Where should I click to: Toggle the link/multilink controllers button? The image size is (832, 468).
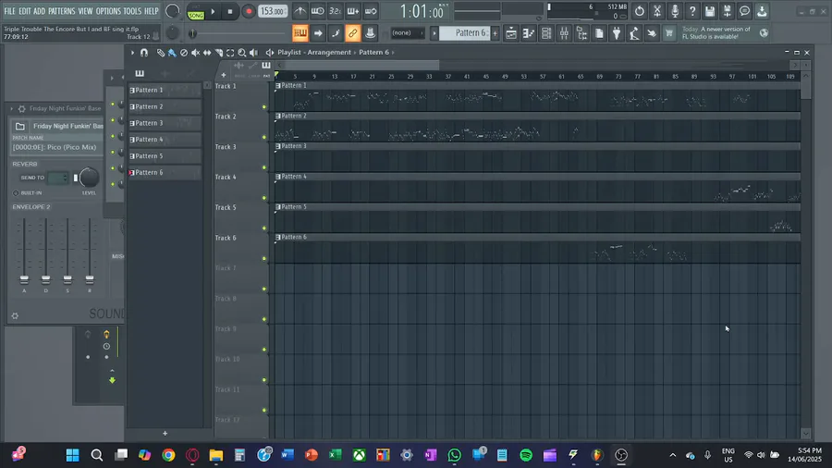(352, 33)
